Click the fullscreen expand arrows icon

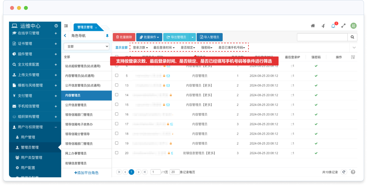pos(343,26)
